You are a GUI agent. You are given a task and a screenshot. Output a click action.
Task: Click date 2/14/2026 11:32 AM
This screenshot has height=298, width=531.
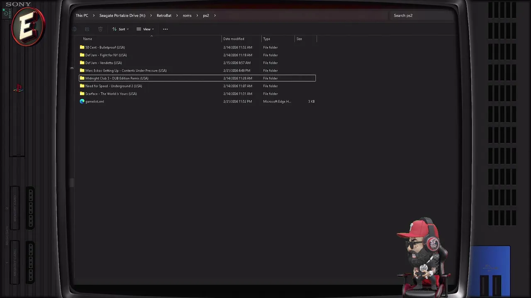[238, 47]
